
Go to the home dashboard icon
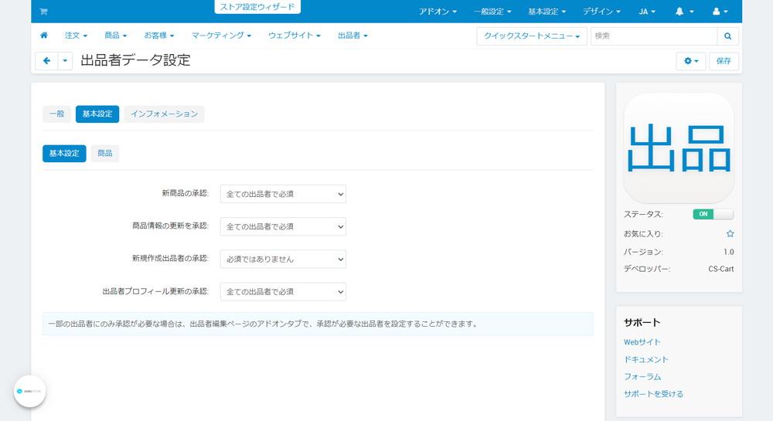pos(44,36)
